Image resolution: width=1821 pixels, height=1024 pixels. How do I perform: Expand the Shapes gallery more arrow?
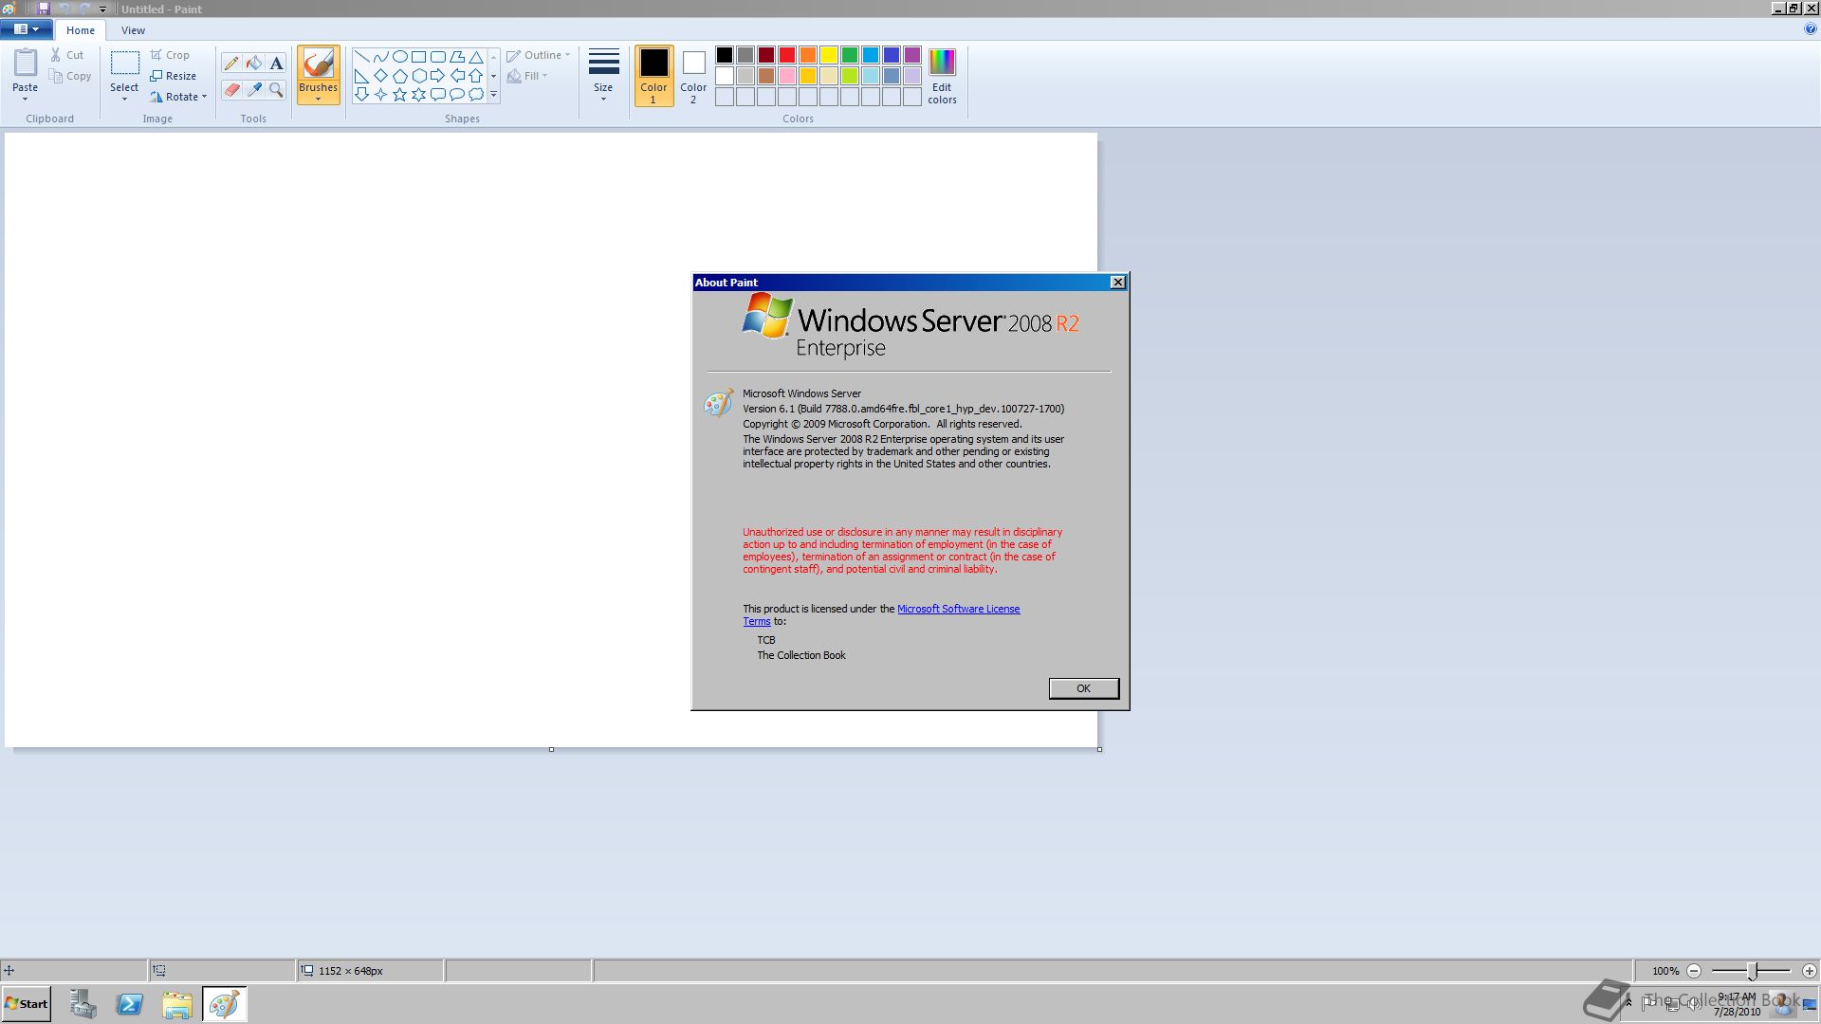(493, 95)
